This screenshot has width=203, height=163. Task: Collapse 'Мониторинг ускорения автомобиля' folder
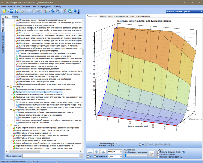11,99
